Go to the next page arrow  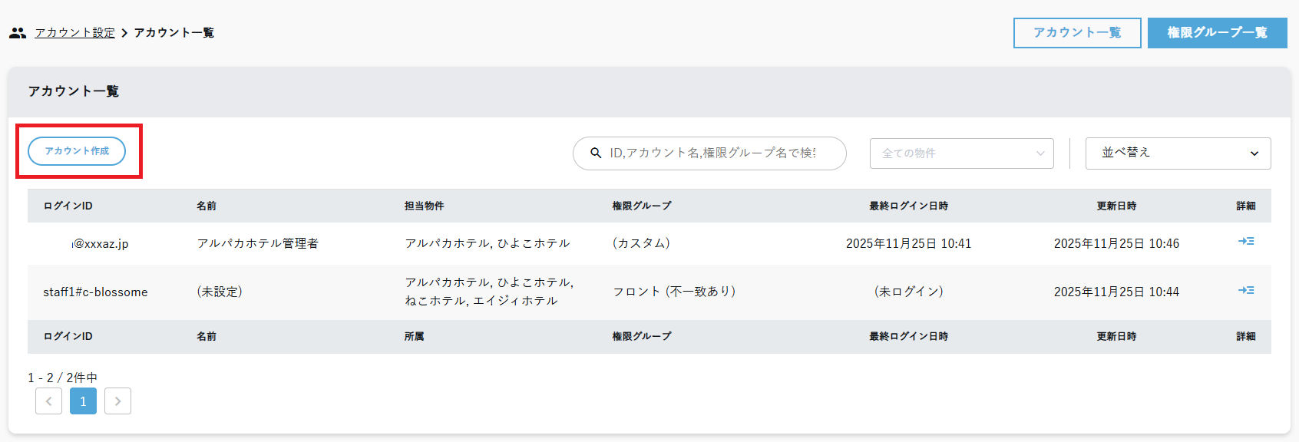(x=117, y=401)
